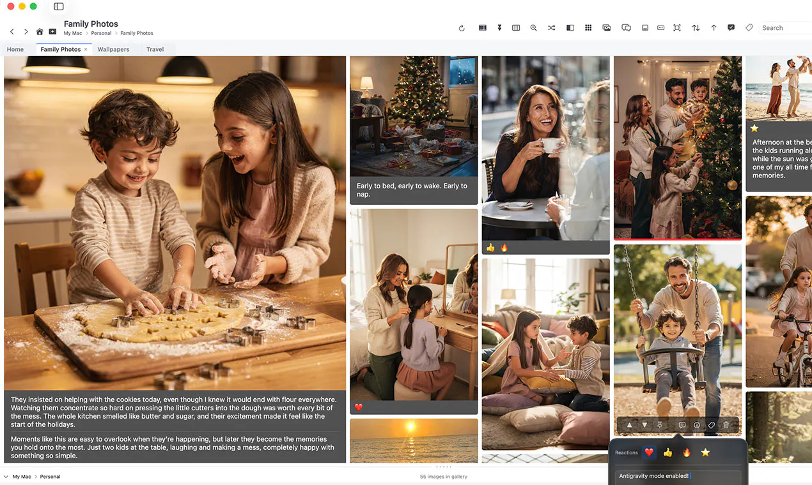The image size is (812, 485).
Task: Open the mother braiding daughter's hair photo
Action: (x=414, y=304)
